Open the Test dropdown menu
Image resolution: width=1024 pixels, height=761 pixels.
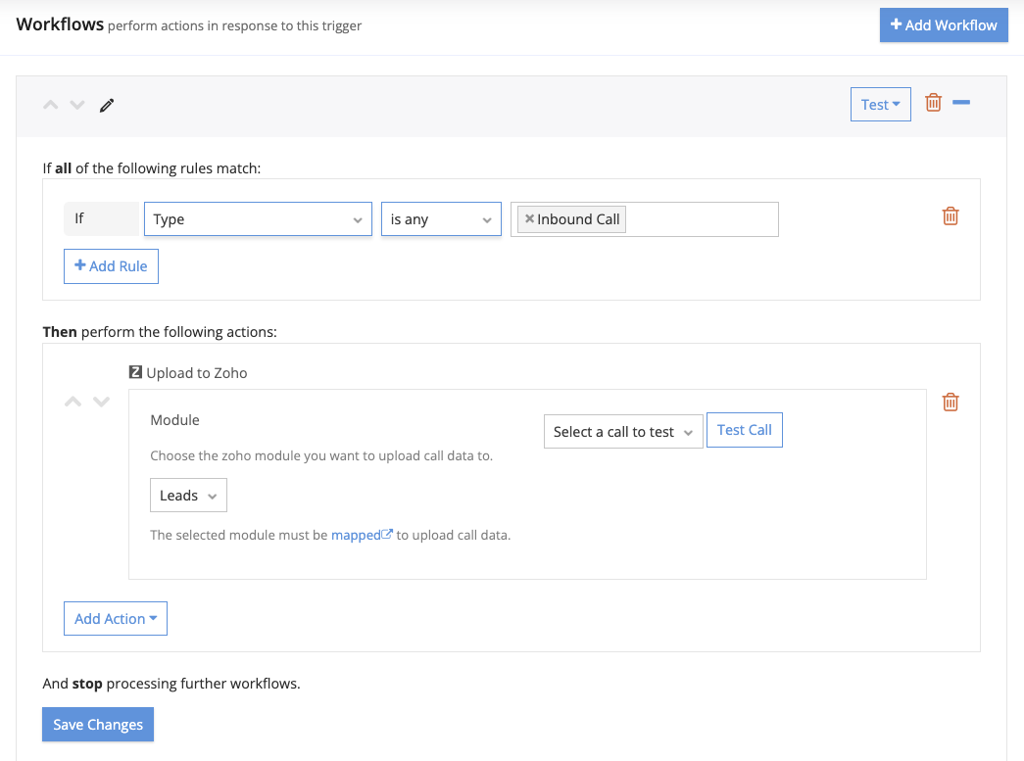(880, 105)
